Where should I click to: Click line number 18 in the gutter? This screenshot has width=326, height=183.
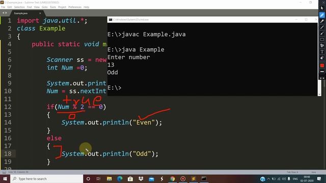tap(8, 154)
